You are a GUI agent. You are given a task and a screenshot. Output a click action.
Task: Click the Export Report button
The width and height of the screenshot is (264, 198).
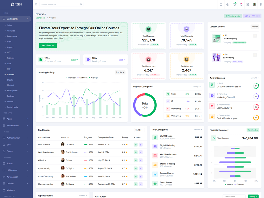(x=252, y=16)
